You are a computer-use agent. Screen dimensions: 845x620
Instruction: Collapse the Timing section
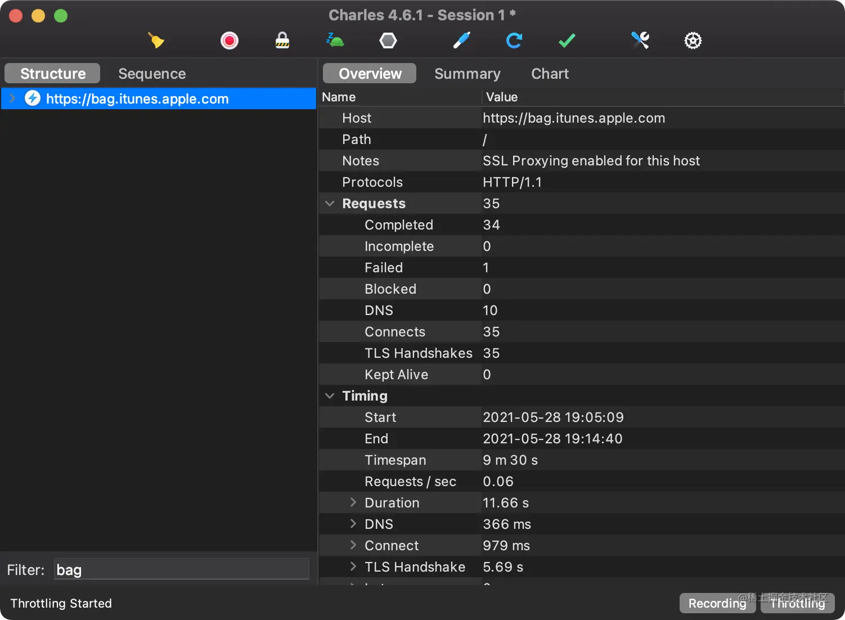(x=330, y=396)
